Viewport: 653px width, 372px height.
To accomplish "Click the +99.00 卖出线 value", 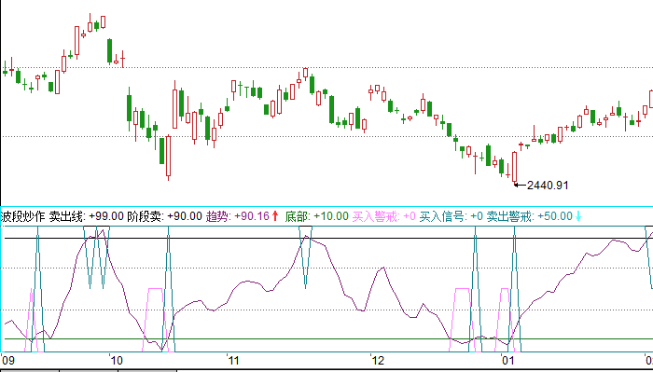I will pyautogui.click(x=106, y=216).
